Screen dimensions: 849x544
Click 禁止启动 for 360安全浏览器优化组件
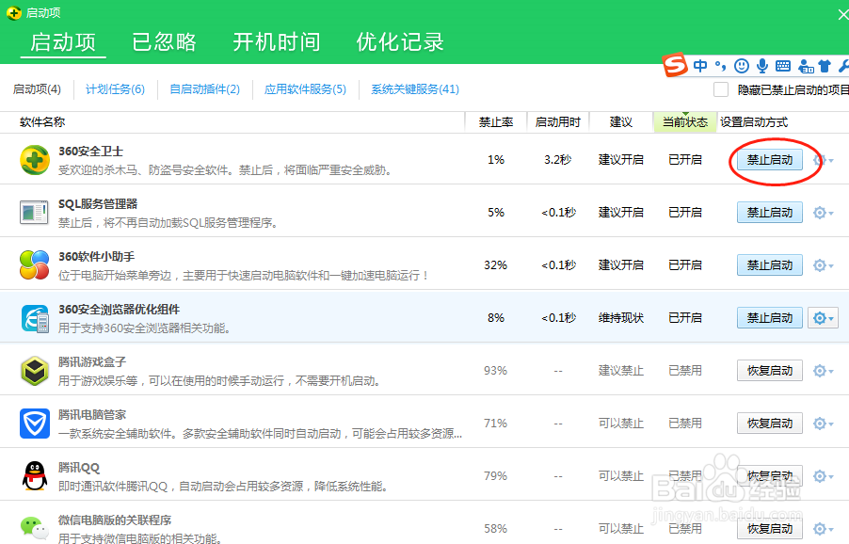[x=769, y=318]
